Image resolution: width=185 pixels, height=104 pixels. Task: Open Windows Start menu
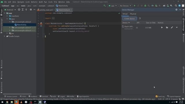(x=2, y=102)
